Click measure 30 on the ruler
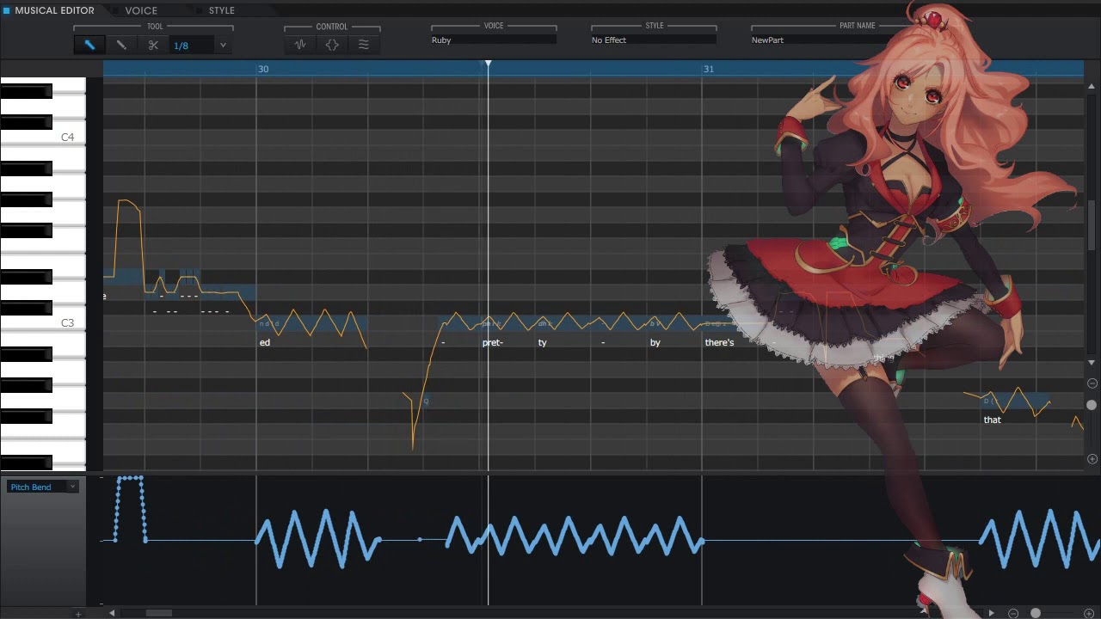 pos(263,69)
